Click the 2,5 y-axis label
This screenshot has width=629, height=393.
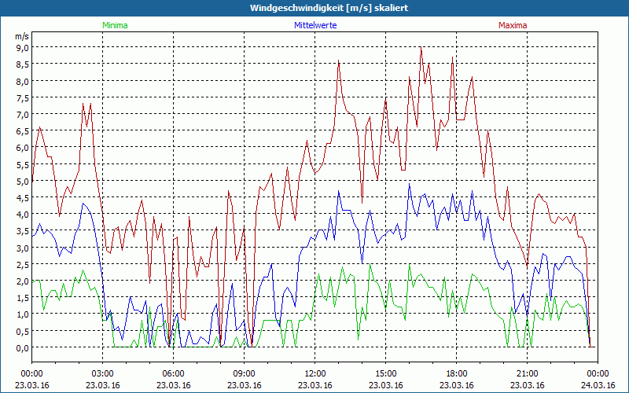click(22, 264)
